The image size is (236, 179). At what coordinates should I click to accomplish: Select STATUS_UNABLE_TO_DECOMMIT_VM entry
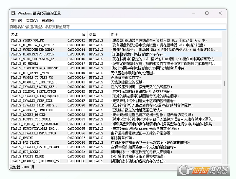[x=116, y=161]
